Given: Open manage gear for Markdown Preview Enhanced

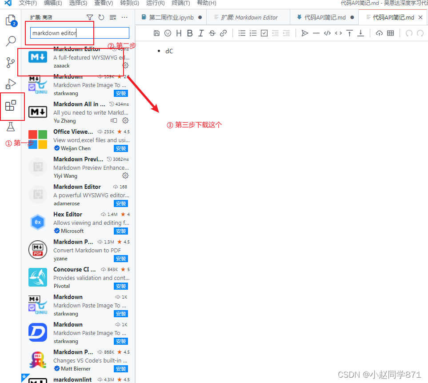Looking at the screenshot, I should (125, 176).
